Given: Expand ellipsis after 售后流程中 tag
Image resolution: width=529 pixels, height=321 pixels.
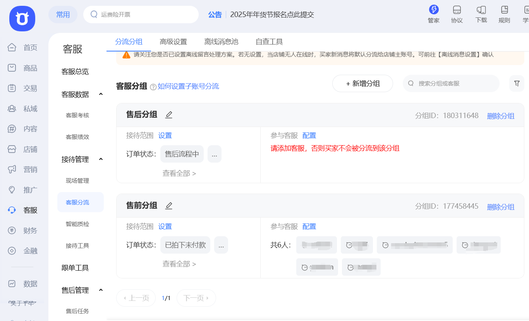Looking at the screenshot, I should pos(215,154).
